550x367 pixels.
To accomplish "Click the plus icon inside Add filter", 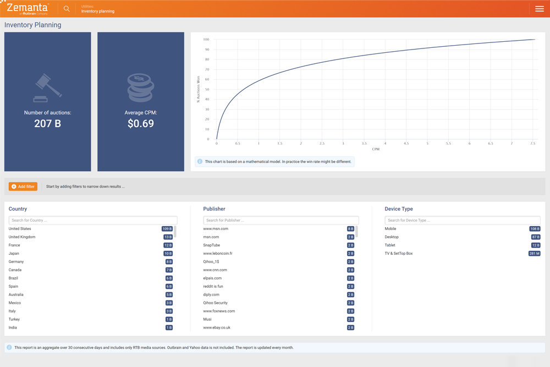I will pos(13,186).
